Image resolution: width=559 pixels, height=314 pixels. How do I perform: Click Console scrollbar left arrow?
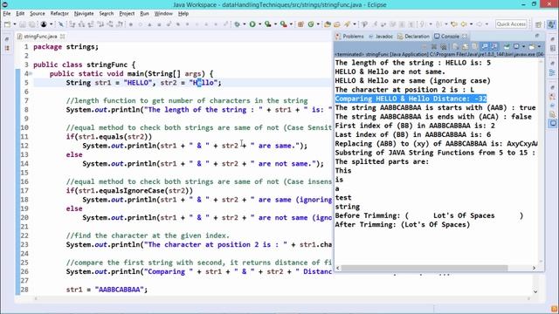pos(338,268)
